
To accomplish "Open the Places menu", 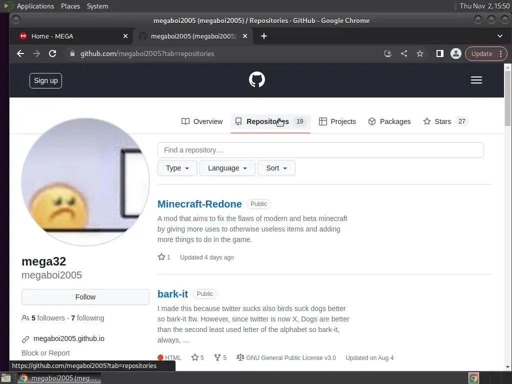I will [x=70, y=6].
